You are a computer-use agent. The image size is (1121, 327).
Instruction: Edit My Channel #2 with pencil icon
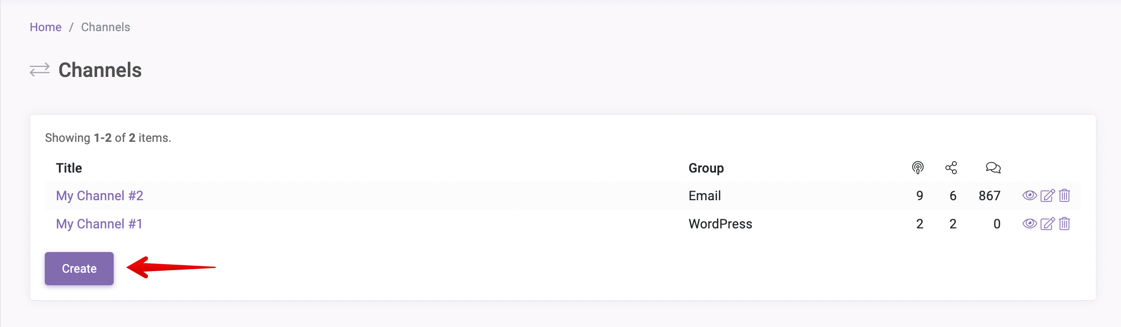(1047, 196)
